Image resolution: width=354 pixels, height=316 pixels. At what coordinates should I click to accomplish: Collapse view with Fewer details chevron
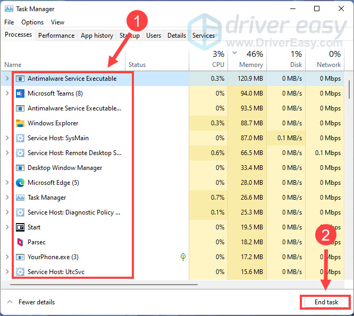click(10, 302)
